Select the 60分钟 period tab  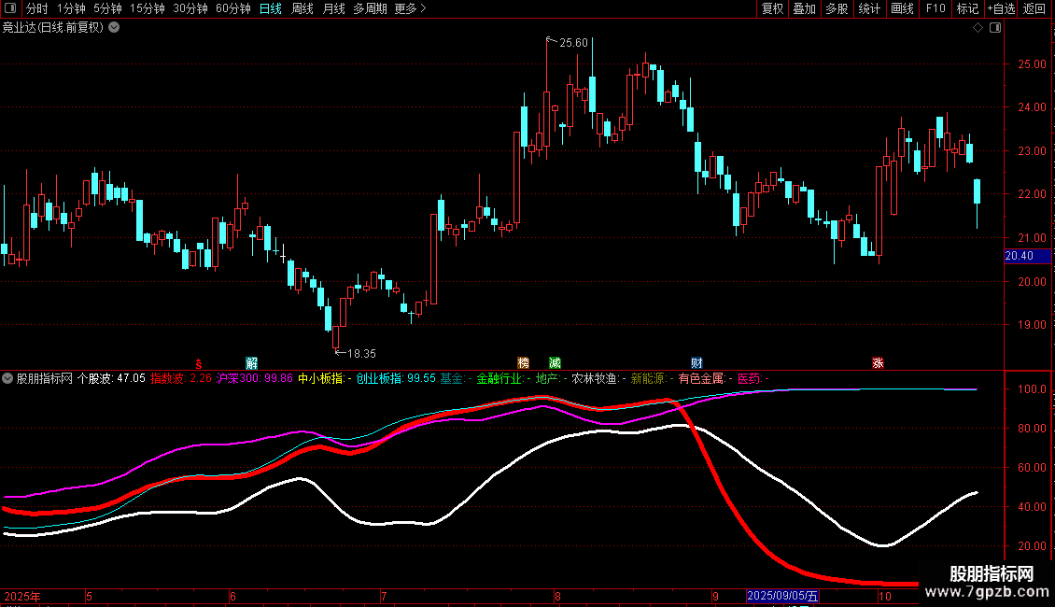pos(232,9)
